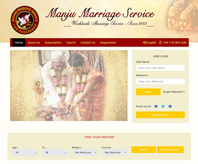The width and height of the screenshot is (198, 164).
Task: Click the Manju Marriage Service round logo
Action: coord(25,20)
